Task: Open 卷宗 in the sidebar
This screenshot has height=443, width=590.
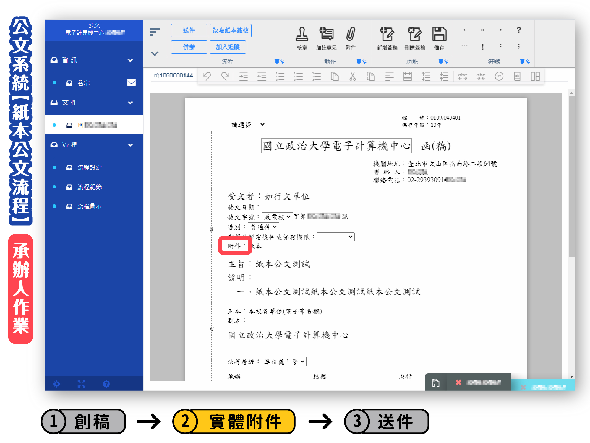Action: pos(83,83)
